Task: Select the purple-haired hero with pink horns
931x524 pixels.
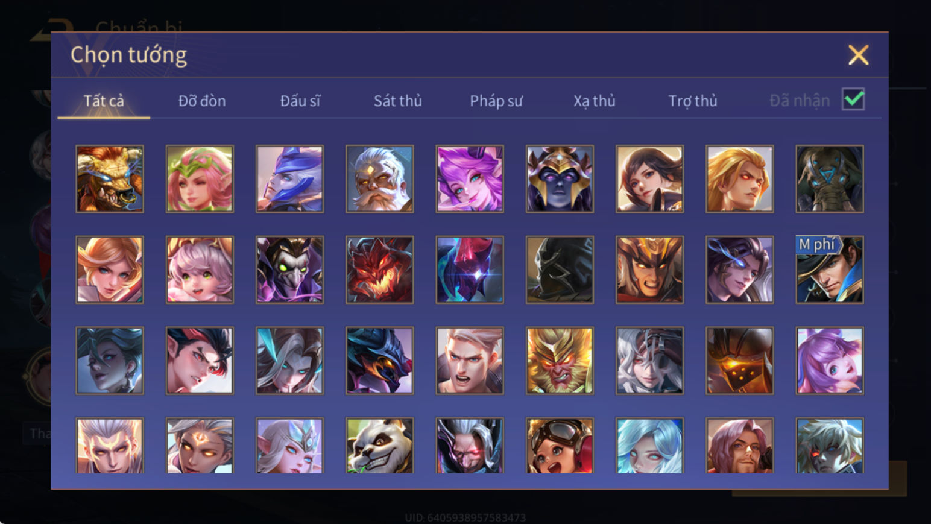Action: click(x=470, y=179)
